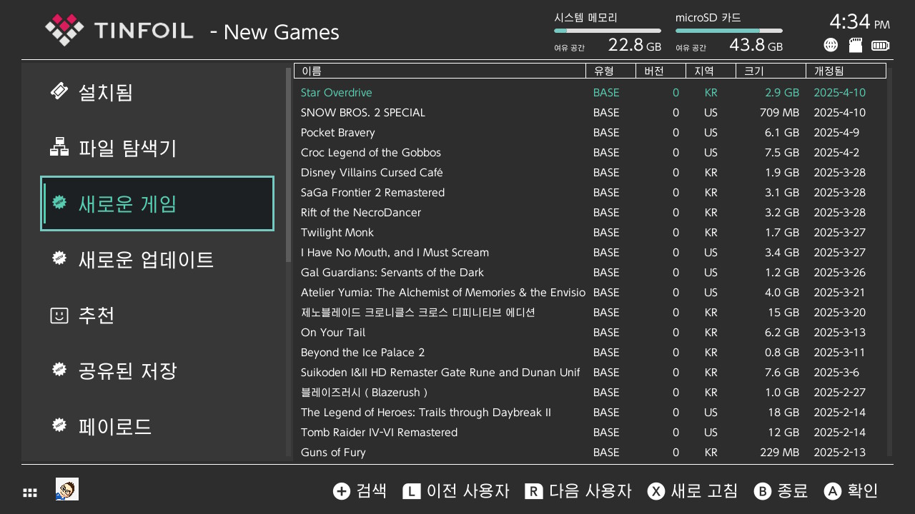The height and width of the screenshot is (514, 915).
Task: Sort by the 크기 column header
Action: (x=771, y=71)
